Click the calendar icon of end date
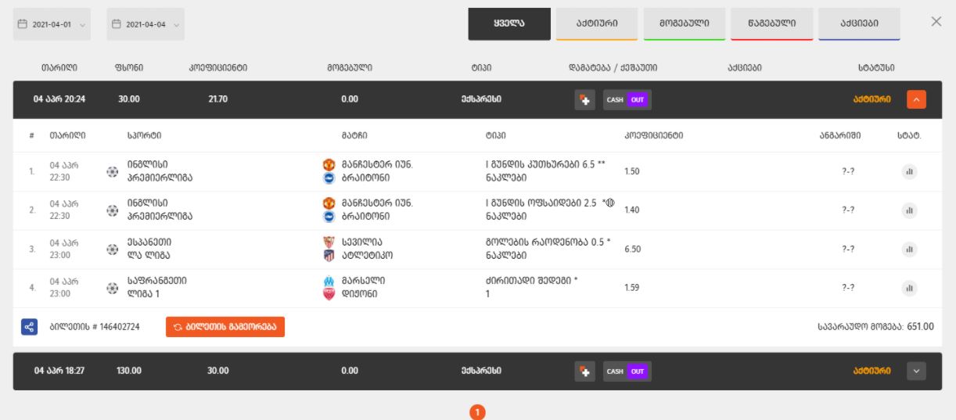Image resolution: width=956 pixels, height=420 pixels. (x=117, y=24)
